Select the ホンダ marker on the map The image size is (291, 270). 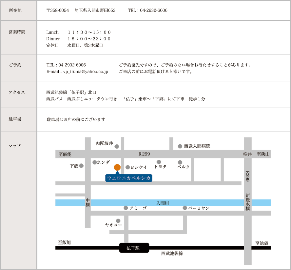click(x=94, y=161)
